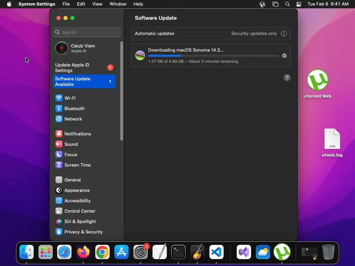Open uTorrent Web from the Dock
This screenshot has width=355, height=266.
click(x=282, y=252)
